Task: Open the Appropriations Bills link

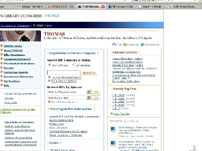Action: pyautogui.click(x=61, y=120)
